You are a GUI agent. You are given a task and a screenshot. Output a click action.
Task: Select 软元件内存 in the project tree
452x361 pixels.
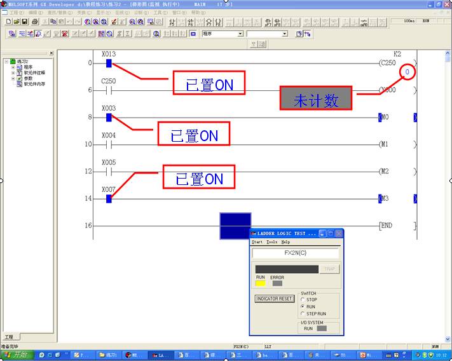(34, 84)
